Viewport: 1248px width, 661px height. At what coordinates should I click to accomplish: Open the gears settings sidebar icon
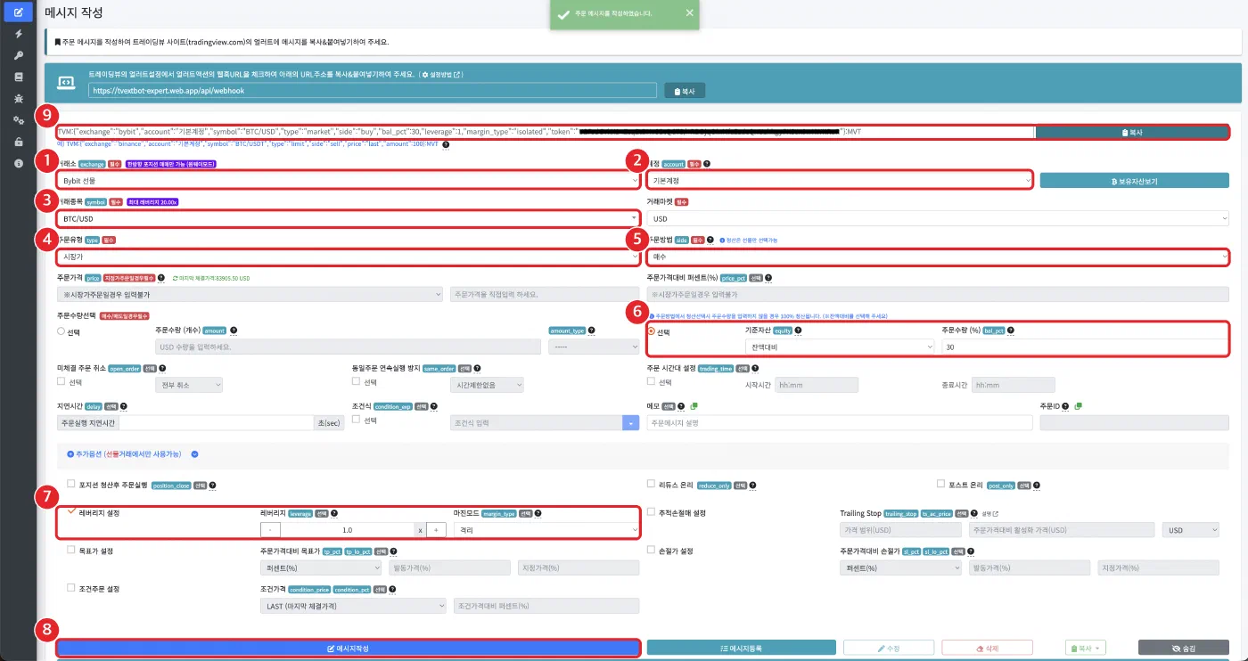point(19,120)
